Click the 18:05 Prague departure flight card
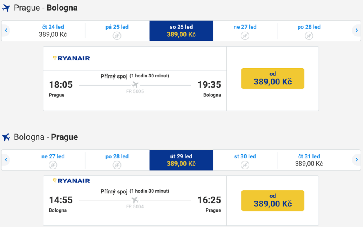The height and width of the screenshot is (227, 363). [x=135, y=91]
